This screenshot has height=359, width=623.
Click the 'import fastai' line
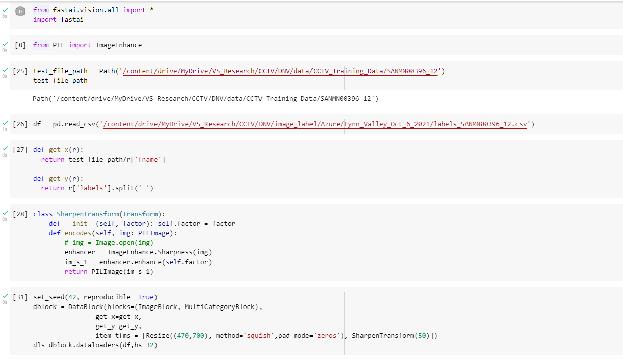[x=59, y=20]
